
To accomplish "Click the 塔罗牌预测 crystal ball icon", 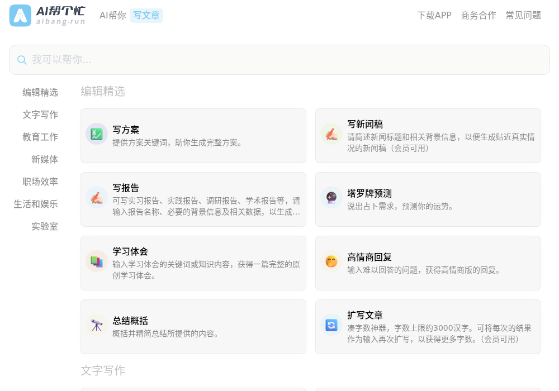I will click(x=331, y=198).
